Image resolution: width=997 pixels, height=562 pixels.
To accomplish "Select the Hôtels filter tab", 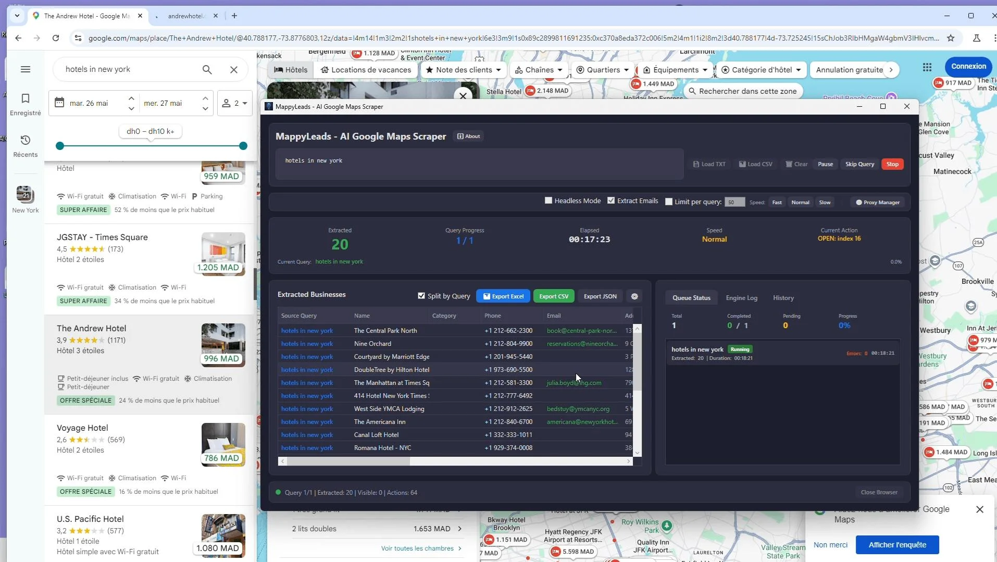I will coord(291,70).
